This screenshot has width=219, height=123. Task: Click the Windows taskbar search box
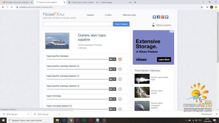(30, 120)
